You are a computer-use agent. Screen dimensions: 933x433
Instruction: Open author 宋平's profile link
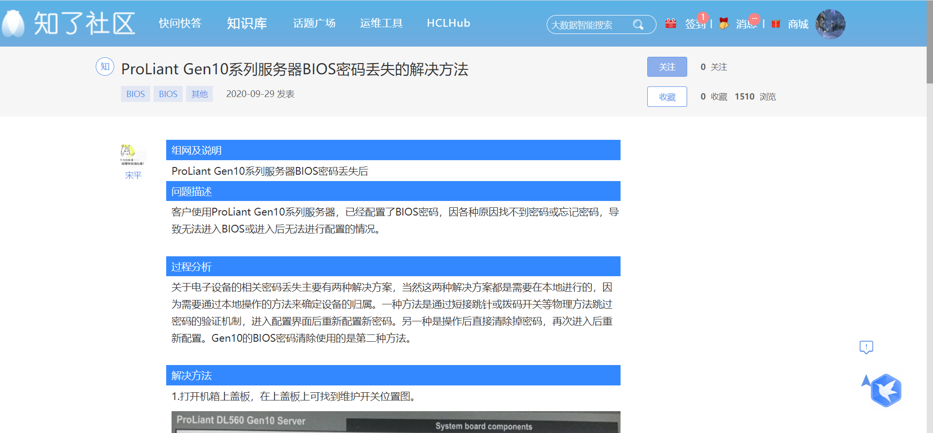133,175
